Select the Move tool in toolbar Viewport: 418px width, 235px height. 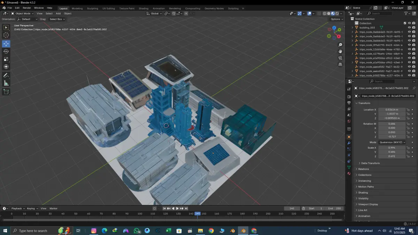[x=6, y=44]
